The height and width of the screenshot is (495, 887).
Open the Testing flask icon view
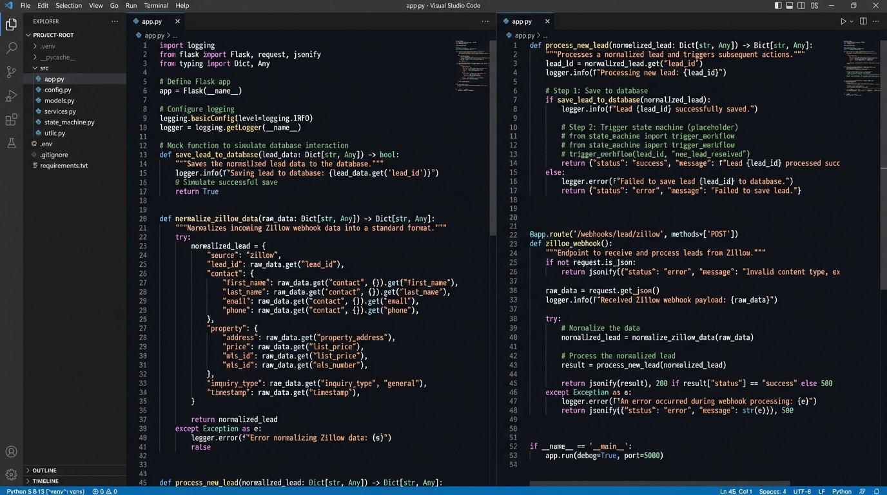point(11,143)
